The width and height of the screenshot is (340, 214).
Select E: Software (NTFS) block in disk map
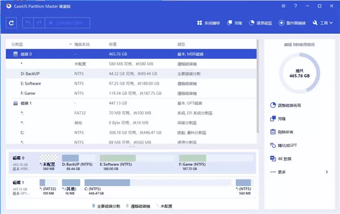pyautogui.click(x=137, y=163)
